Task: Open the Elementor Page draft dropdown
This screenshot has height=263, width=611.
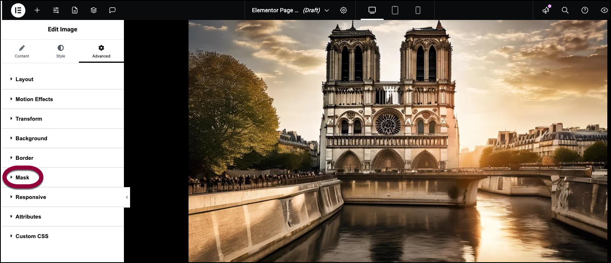Action: [x=290, y=10]
